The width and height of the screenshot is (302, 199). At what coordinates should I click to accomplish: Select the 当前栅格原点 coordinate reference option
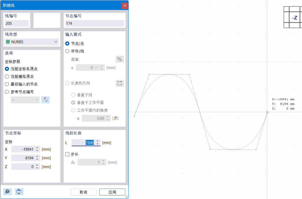7,76
